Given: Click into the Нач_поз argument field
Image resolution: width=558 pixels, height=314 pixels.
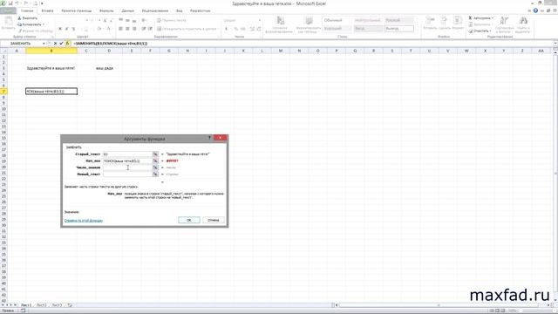Looking at the screenshot, I should 127,160.
